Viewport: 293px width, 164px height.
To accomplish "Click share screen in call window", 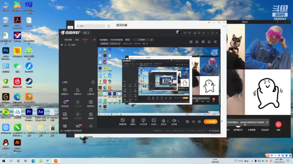I will [252, 130].
